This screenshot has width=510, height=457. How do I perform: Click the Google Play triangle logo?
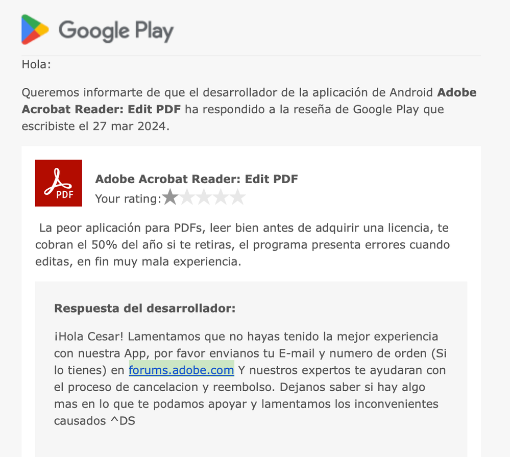[x=35, y=30]
